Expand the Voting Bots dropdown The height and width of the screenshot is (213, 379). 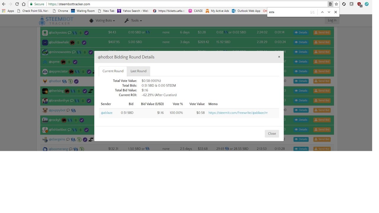pyautogui.click(x=102, y=20)
